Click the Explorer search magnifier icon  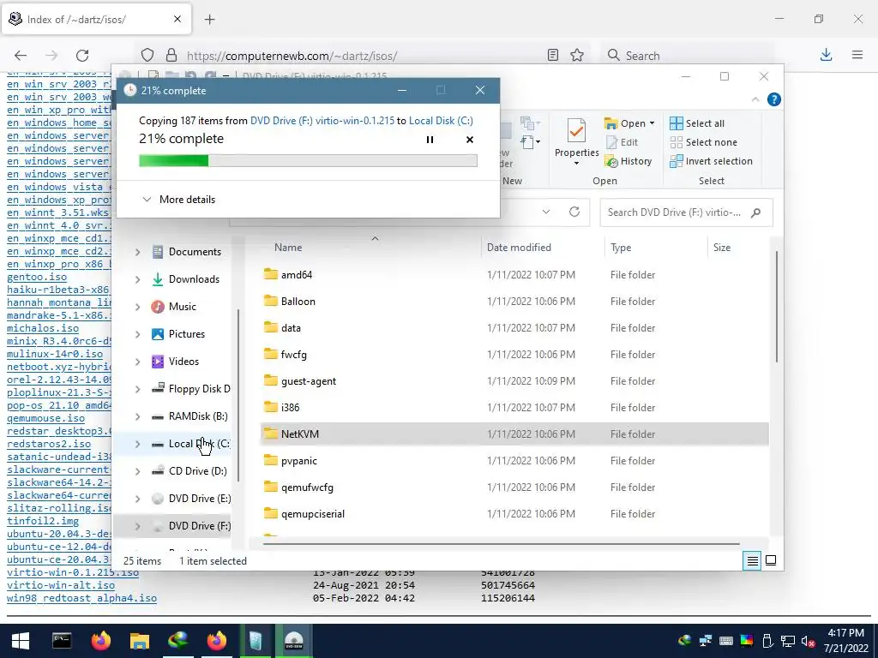tap(756, 212)
